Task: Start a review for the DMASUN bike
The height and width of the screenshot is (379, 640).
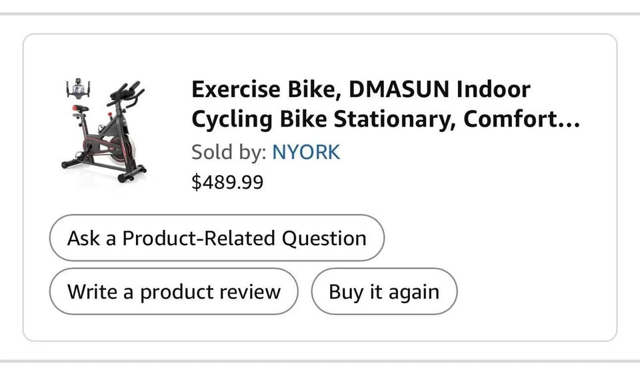Action: point(174,292)
